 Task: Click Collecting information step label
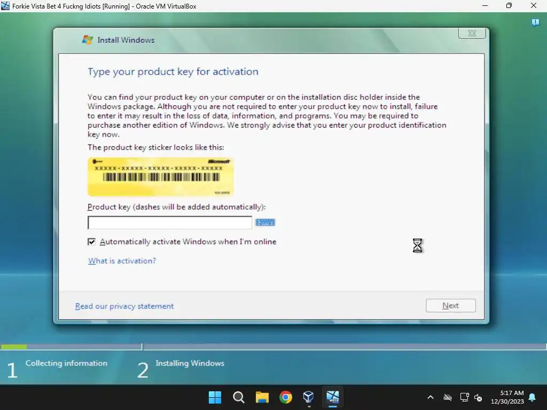[x=66, y=363]
